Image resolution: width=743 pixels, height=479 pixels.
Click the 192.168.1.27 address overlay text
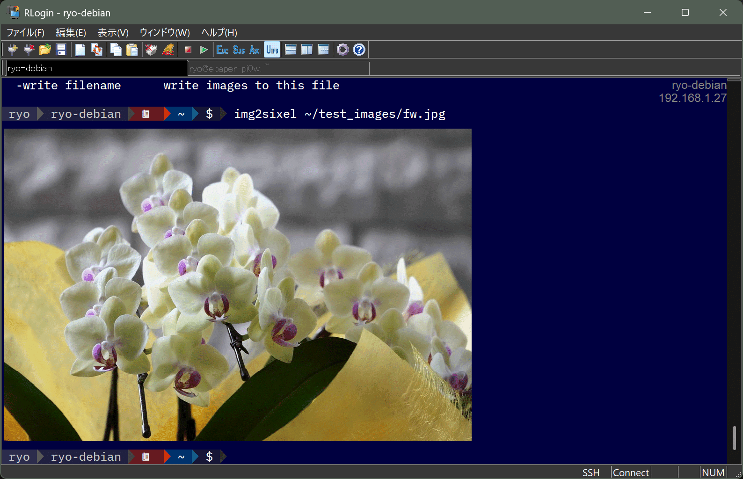(x=692, y=98)
